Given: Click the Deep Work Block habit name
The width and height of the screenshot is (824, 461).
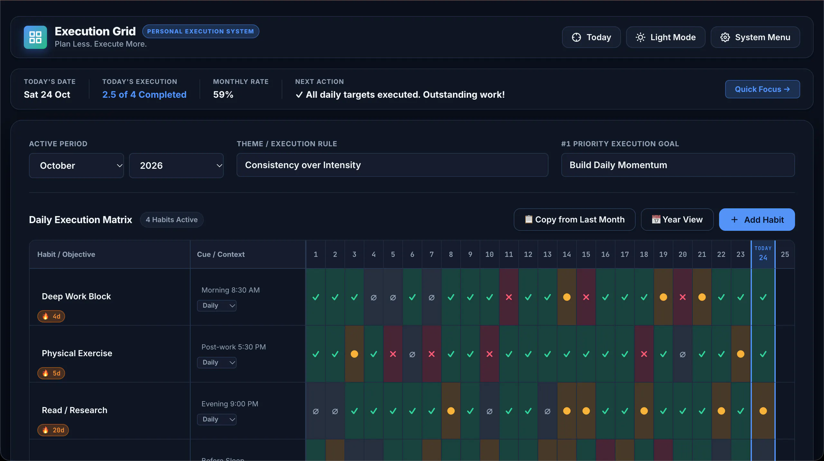Looking at the screenshot, I should point(76,296).
